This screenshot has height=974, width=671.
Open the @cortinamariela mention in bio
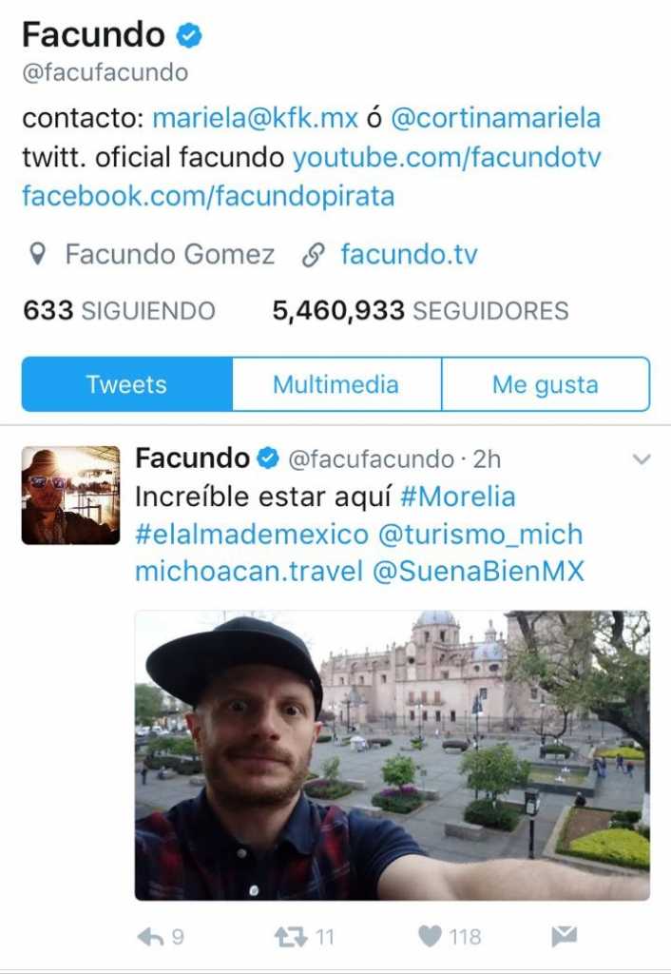coord(495,118)
